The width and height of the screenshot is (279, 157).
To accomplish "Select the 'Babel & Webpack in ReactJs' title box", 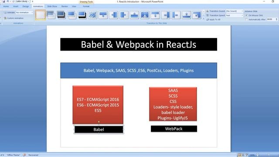I will [x=139, y=44].
